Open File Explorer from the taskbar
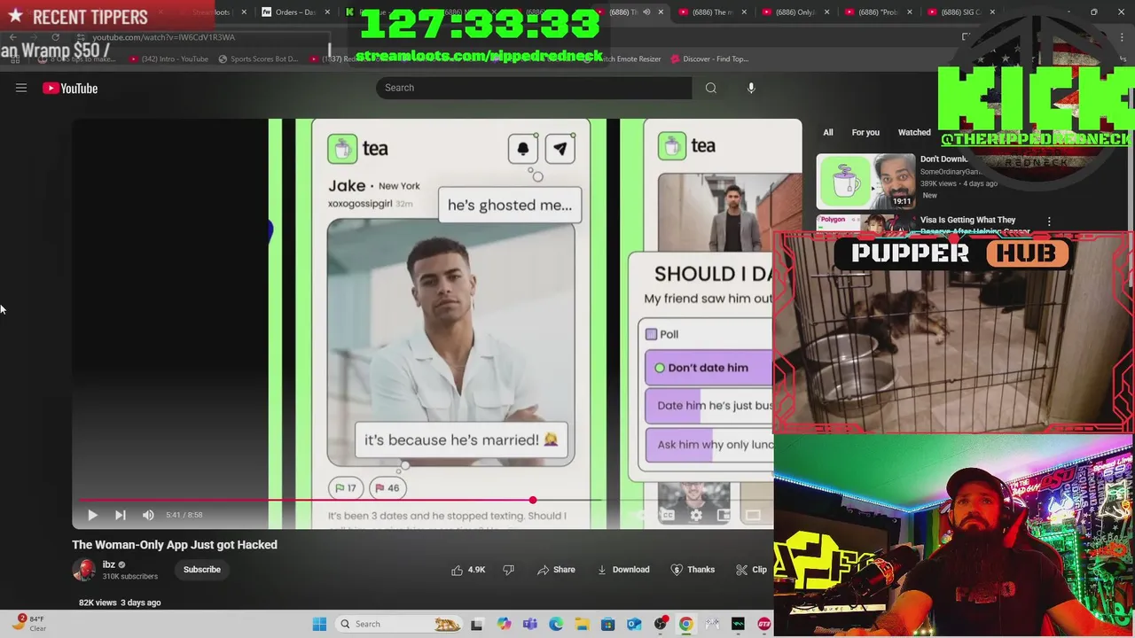This screenshot has height=638, width=1135. click(582, 624)
